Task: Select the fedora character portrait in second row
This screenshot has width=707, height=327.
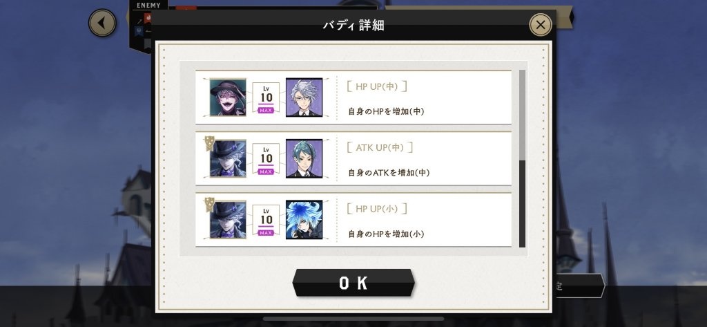Action: coord(228,158)
